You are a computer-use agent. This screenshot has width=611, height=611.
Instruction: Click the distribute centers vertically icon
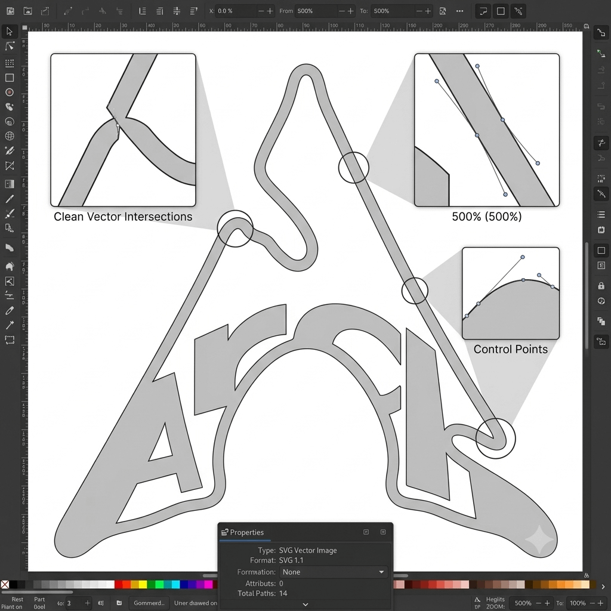pyautogui.click(x=177, y=11)
